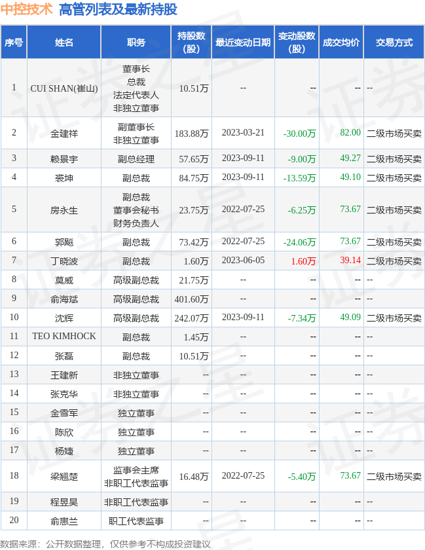This screenshot has height=550, width=425.
Task: Click the 16.48万 holding value
Action: pyautogui.click(x=194, y=477)
